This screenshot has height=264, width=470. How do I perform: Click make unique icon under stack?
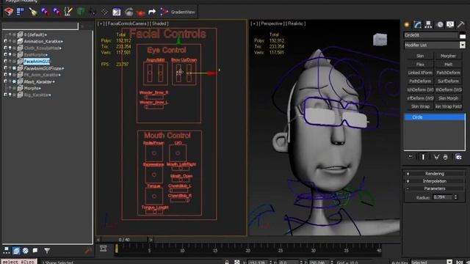(x=436, y=157)
